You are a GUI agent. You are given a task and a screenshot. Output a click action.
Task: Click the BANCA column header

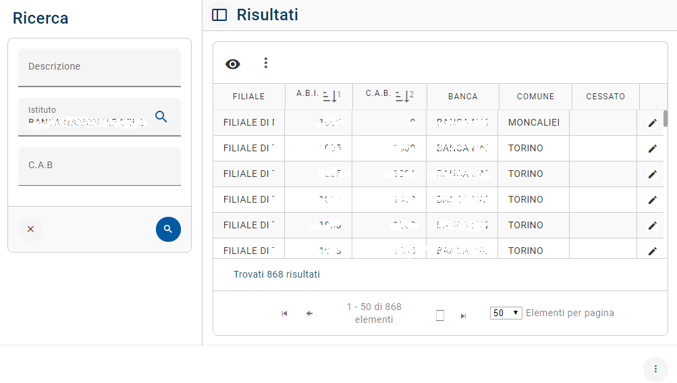462,97
